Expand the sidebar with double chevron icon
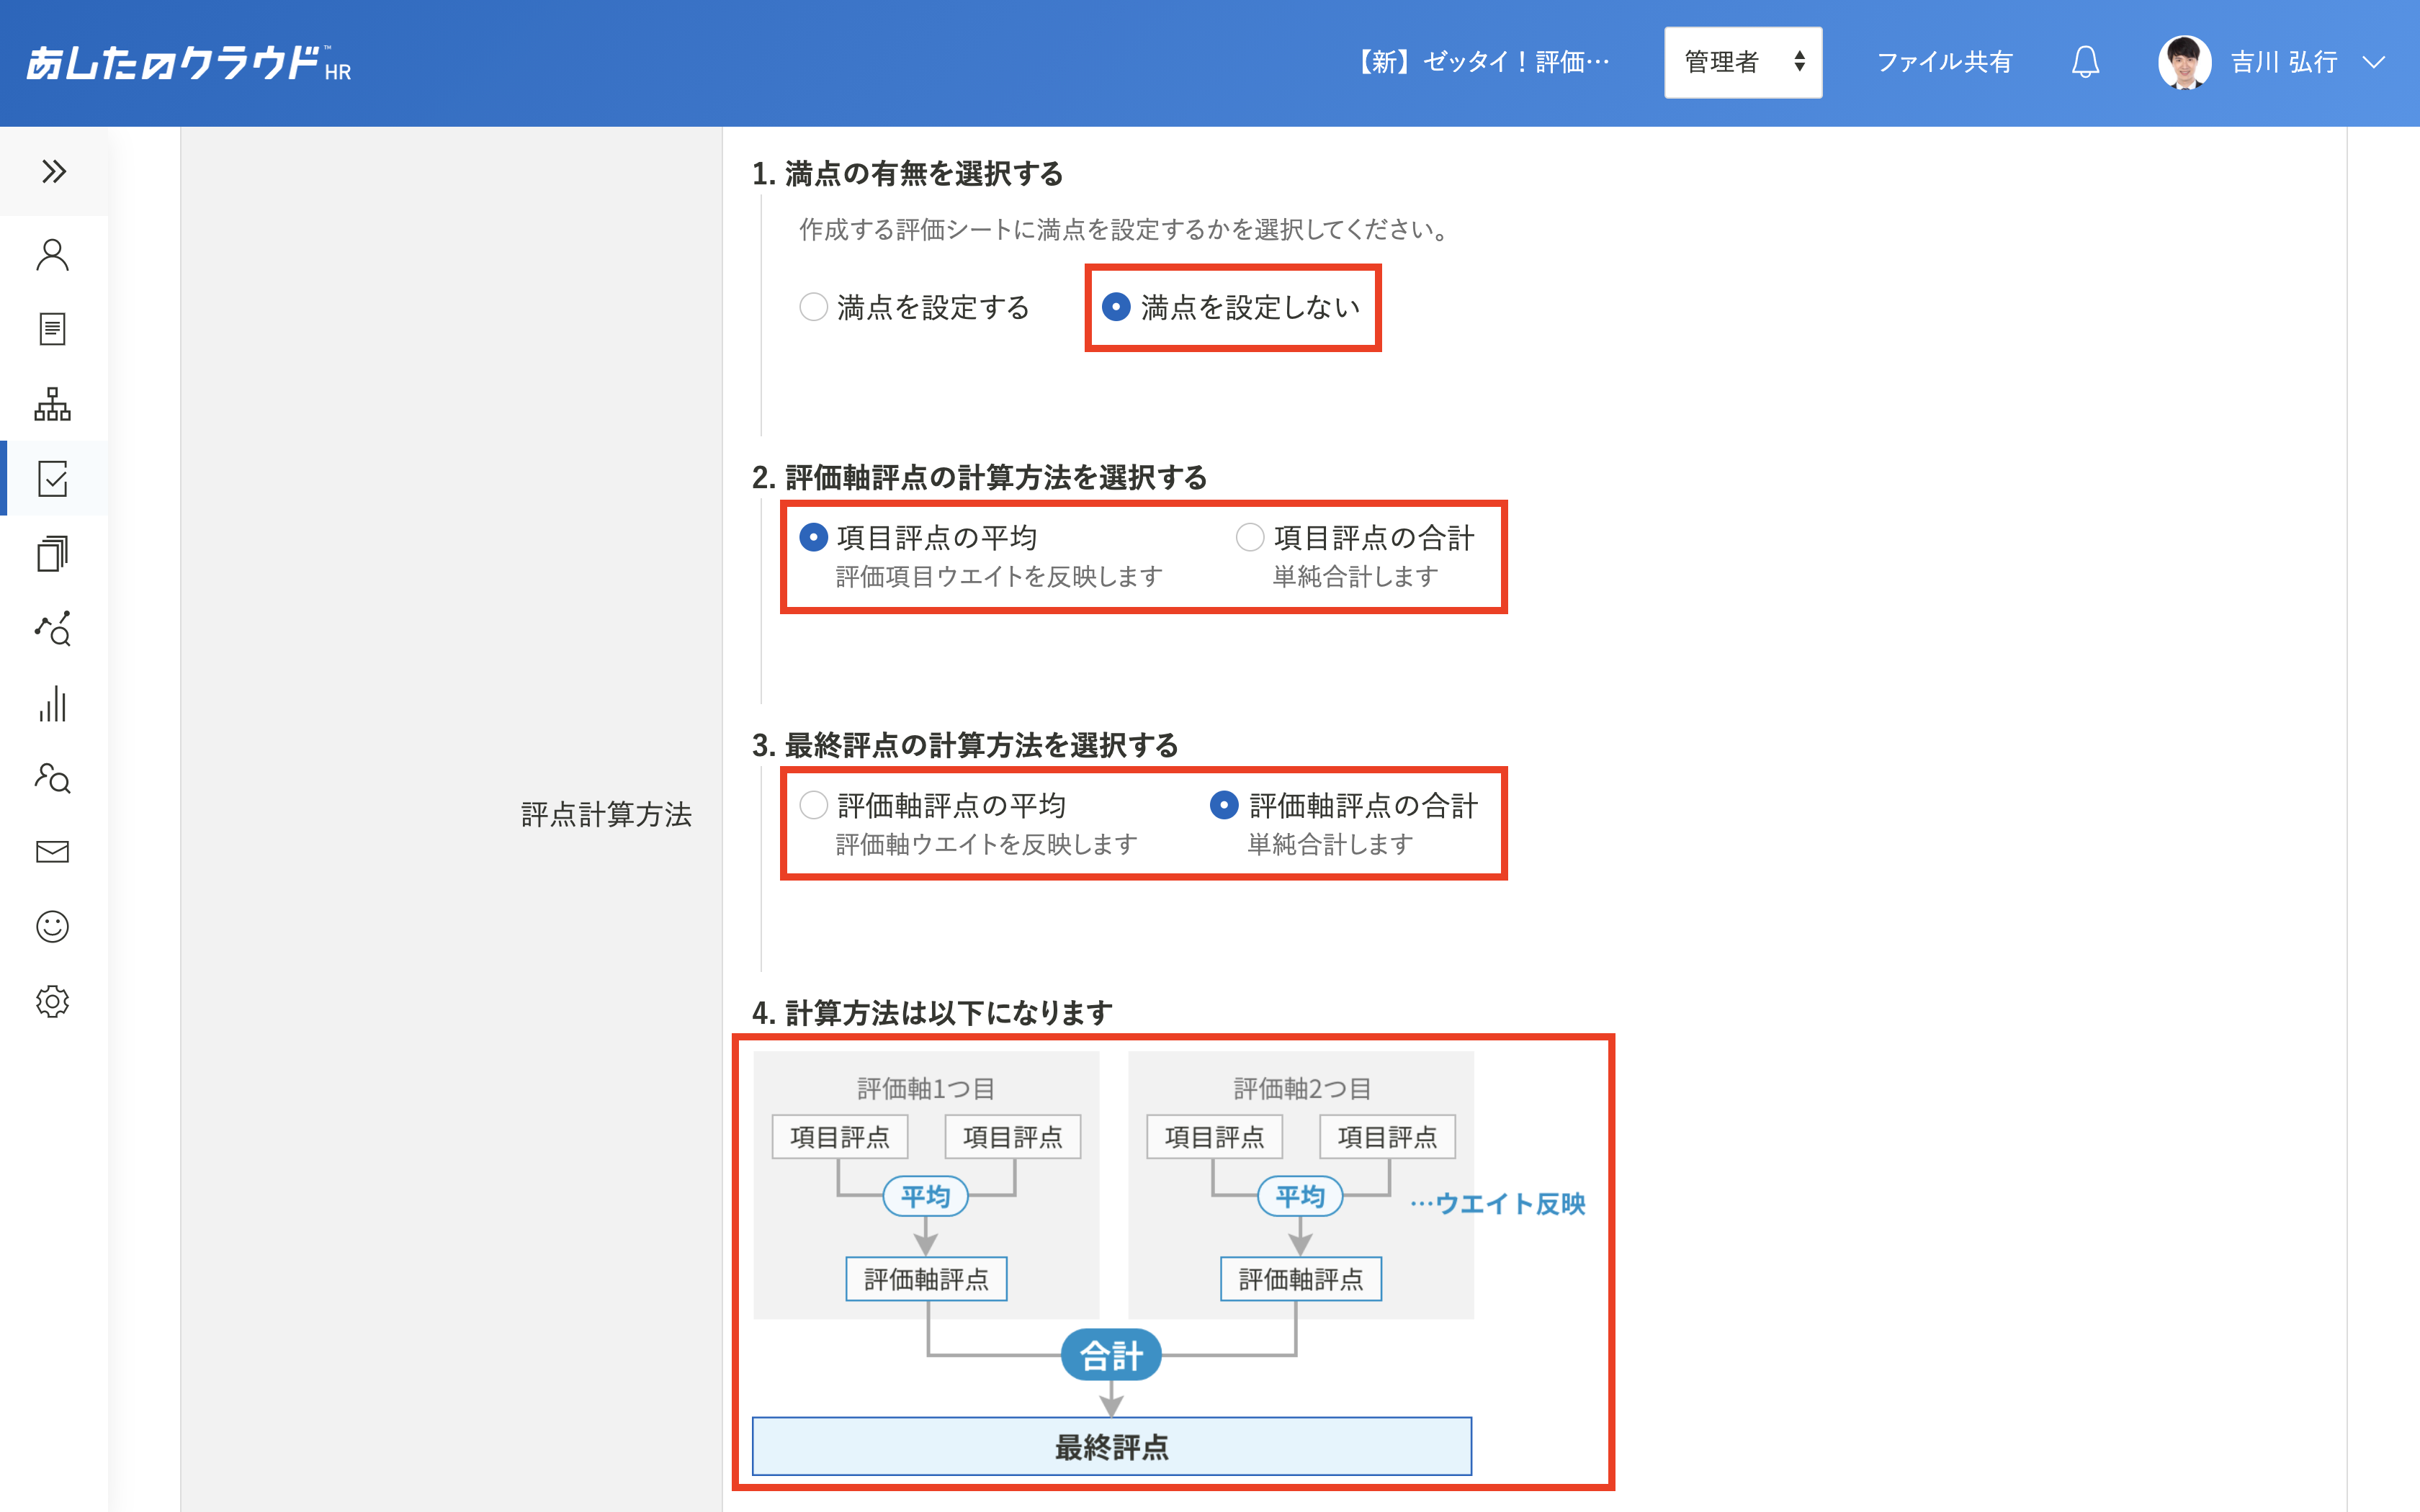 54,171
